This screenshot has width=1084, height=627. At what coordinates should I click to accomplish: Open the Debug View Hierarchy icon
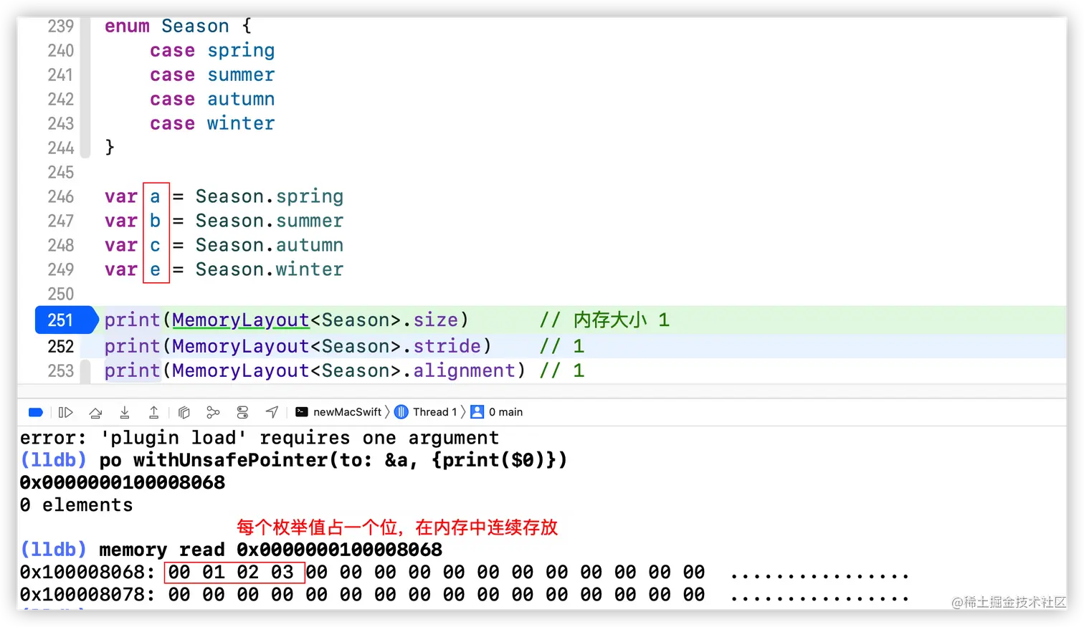tap(184, 412)
